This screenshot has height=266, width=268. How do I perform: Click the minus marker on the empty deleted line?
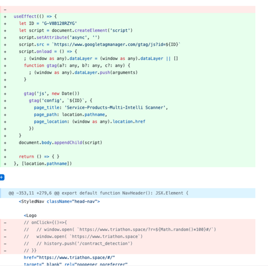click(5, 10)
